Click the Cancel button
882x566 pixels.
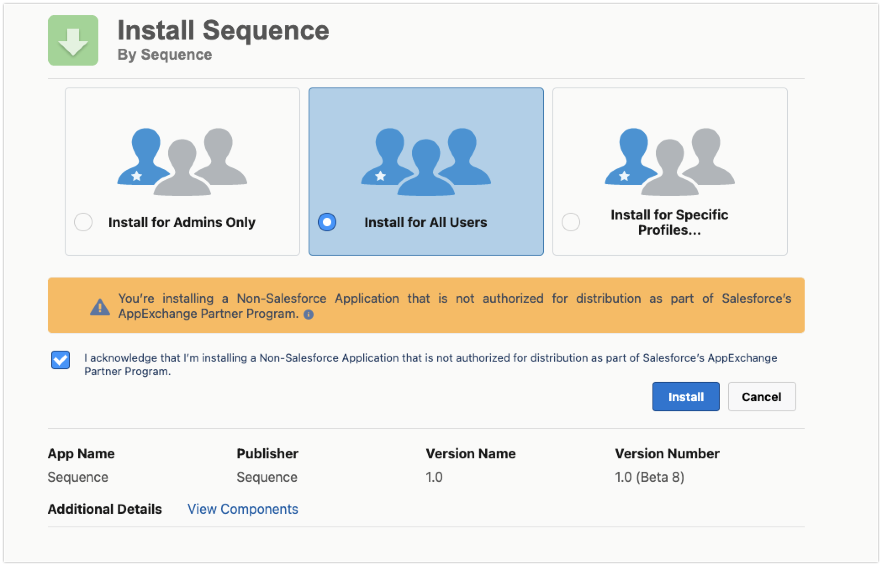[x=762, y=397]
